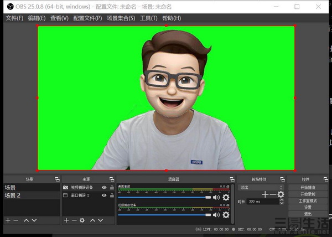Select 场景 2 in the scene list
The width and height of the screenshot is (332, 237).
point(32,195)
